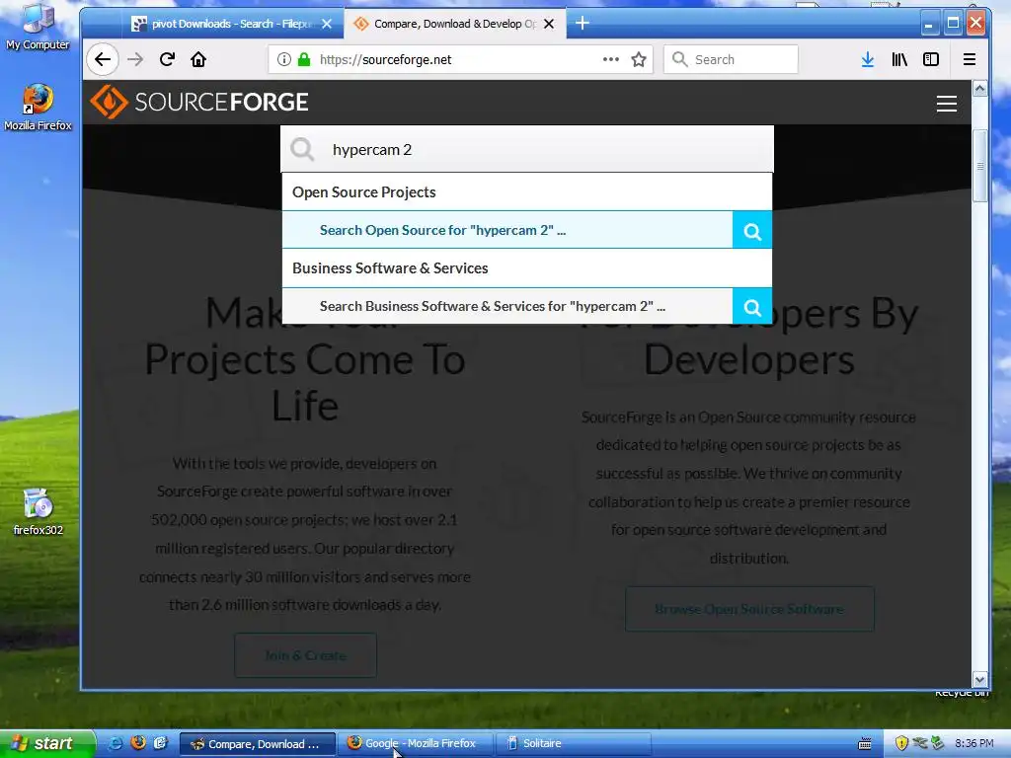Select the Compare, Download & Develop tab
Viewport: 1011px width, 758px height.
click(446, 24)
